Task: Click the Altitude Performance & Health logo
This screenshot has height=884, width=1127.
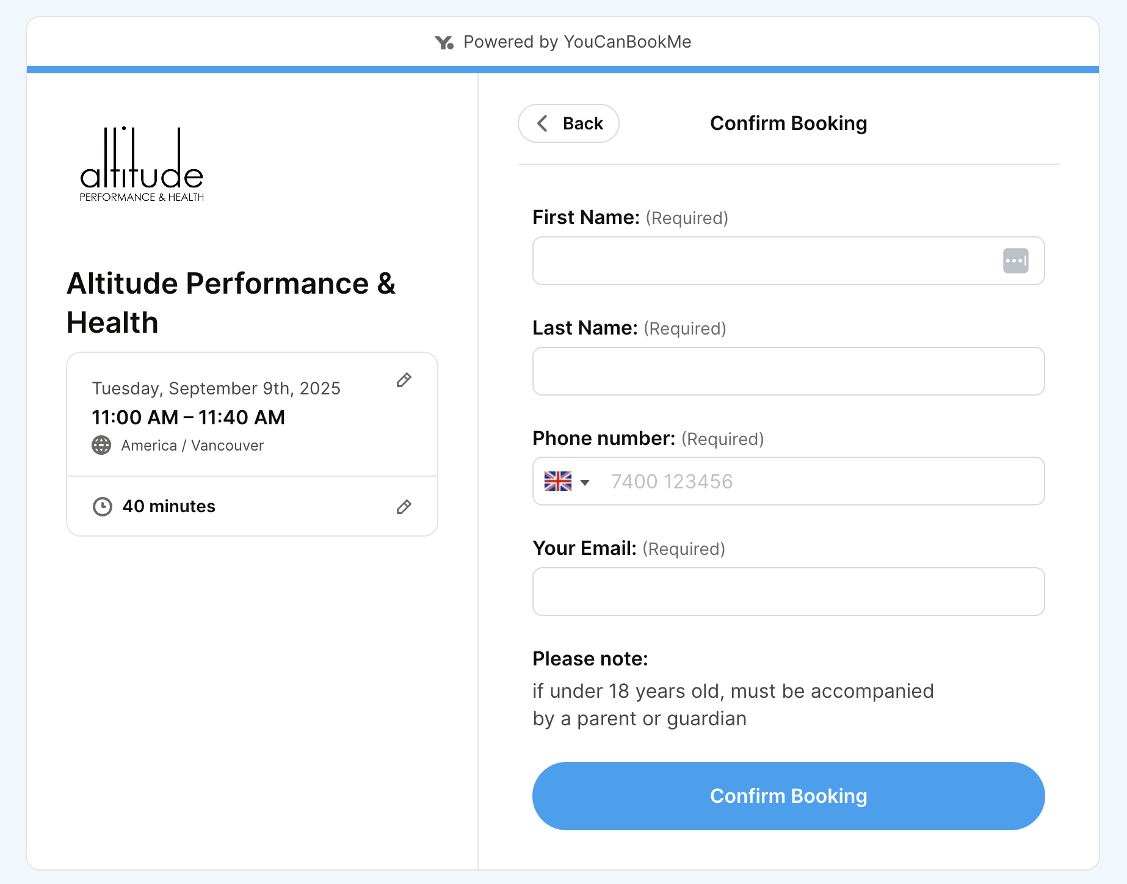Action: coord(142,164)
